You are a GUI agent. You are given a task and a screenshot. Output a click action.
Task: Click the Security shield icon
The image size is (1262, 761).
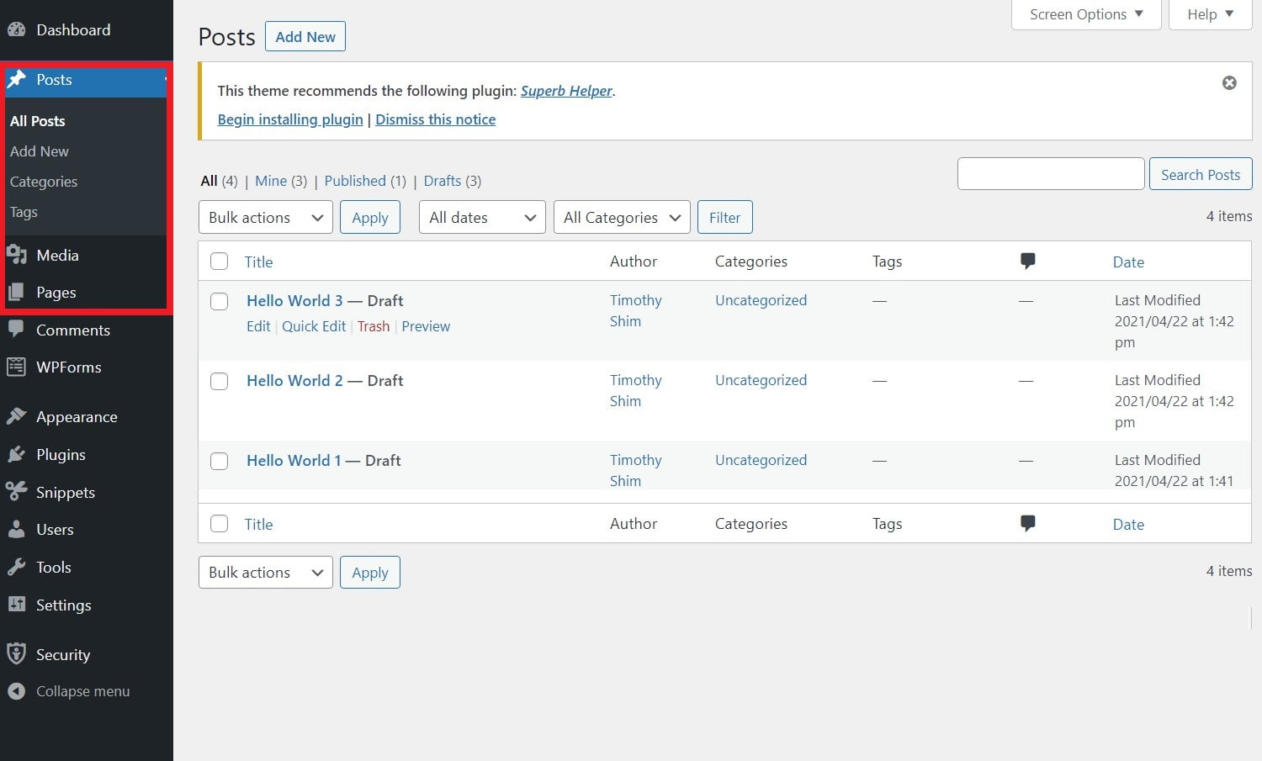point(16,654)
